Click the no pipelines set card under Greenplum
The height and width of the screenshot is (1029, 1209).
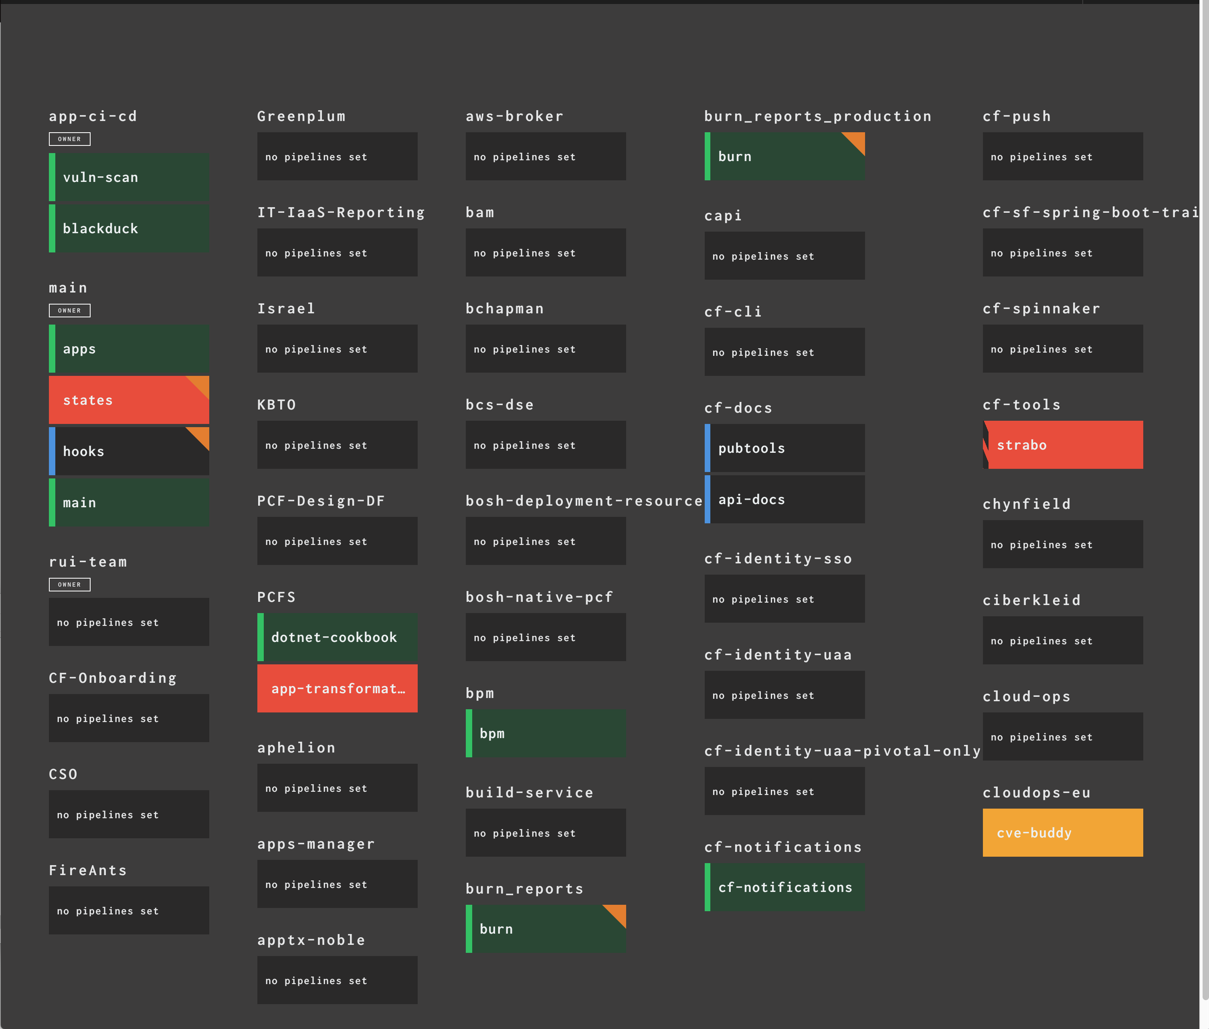[337, 156]
